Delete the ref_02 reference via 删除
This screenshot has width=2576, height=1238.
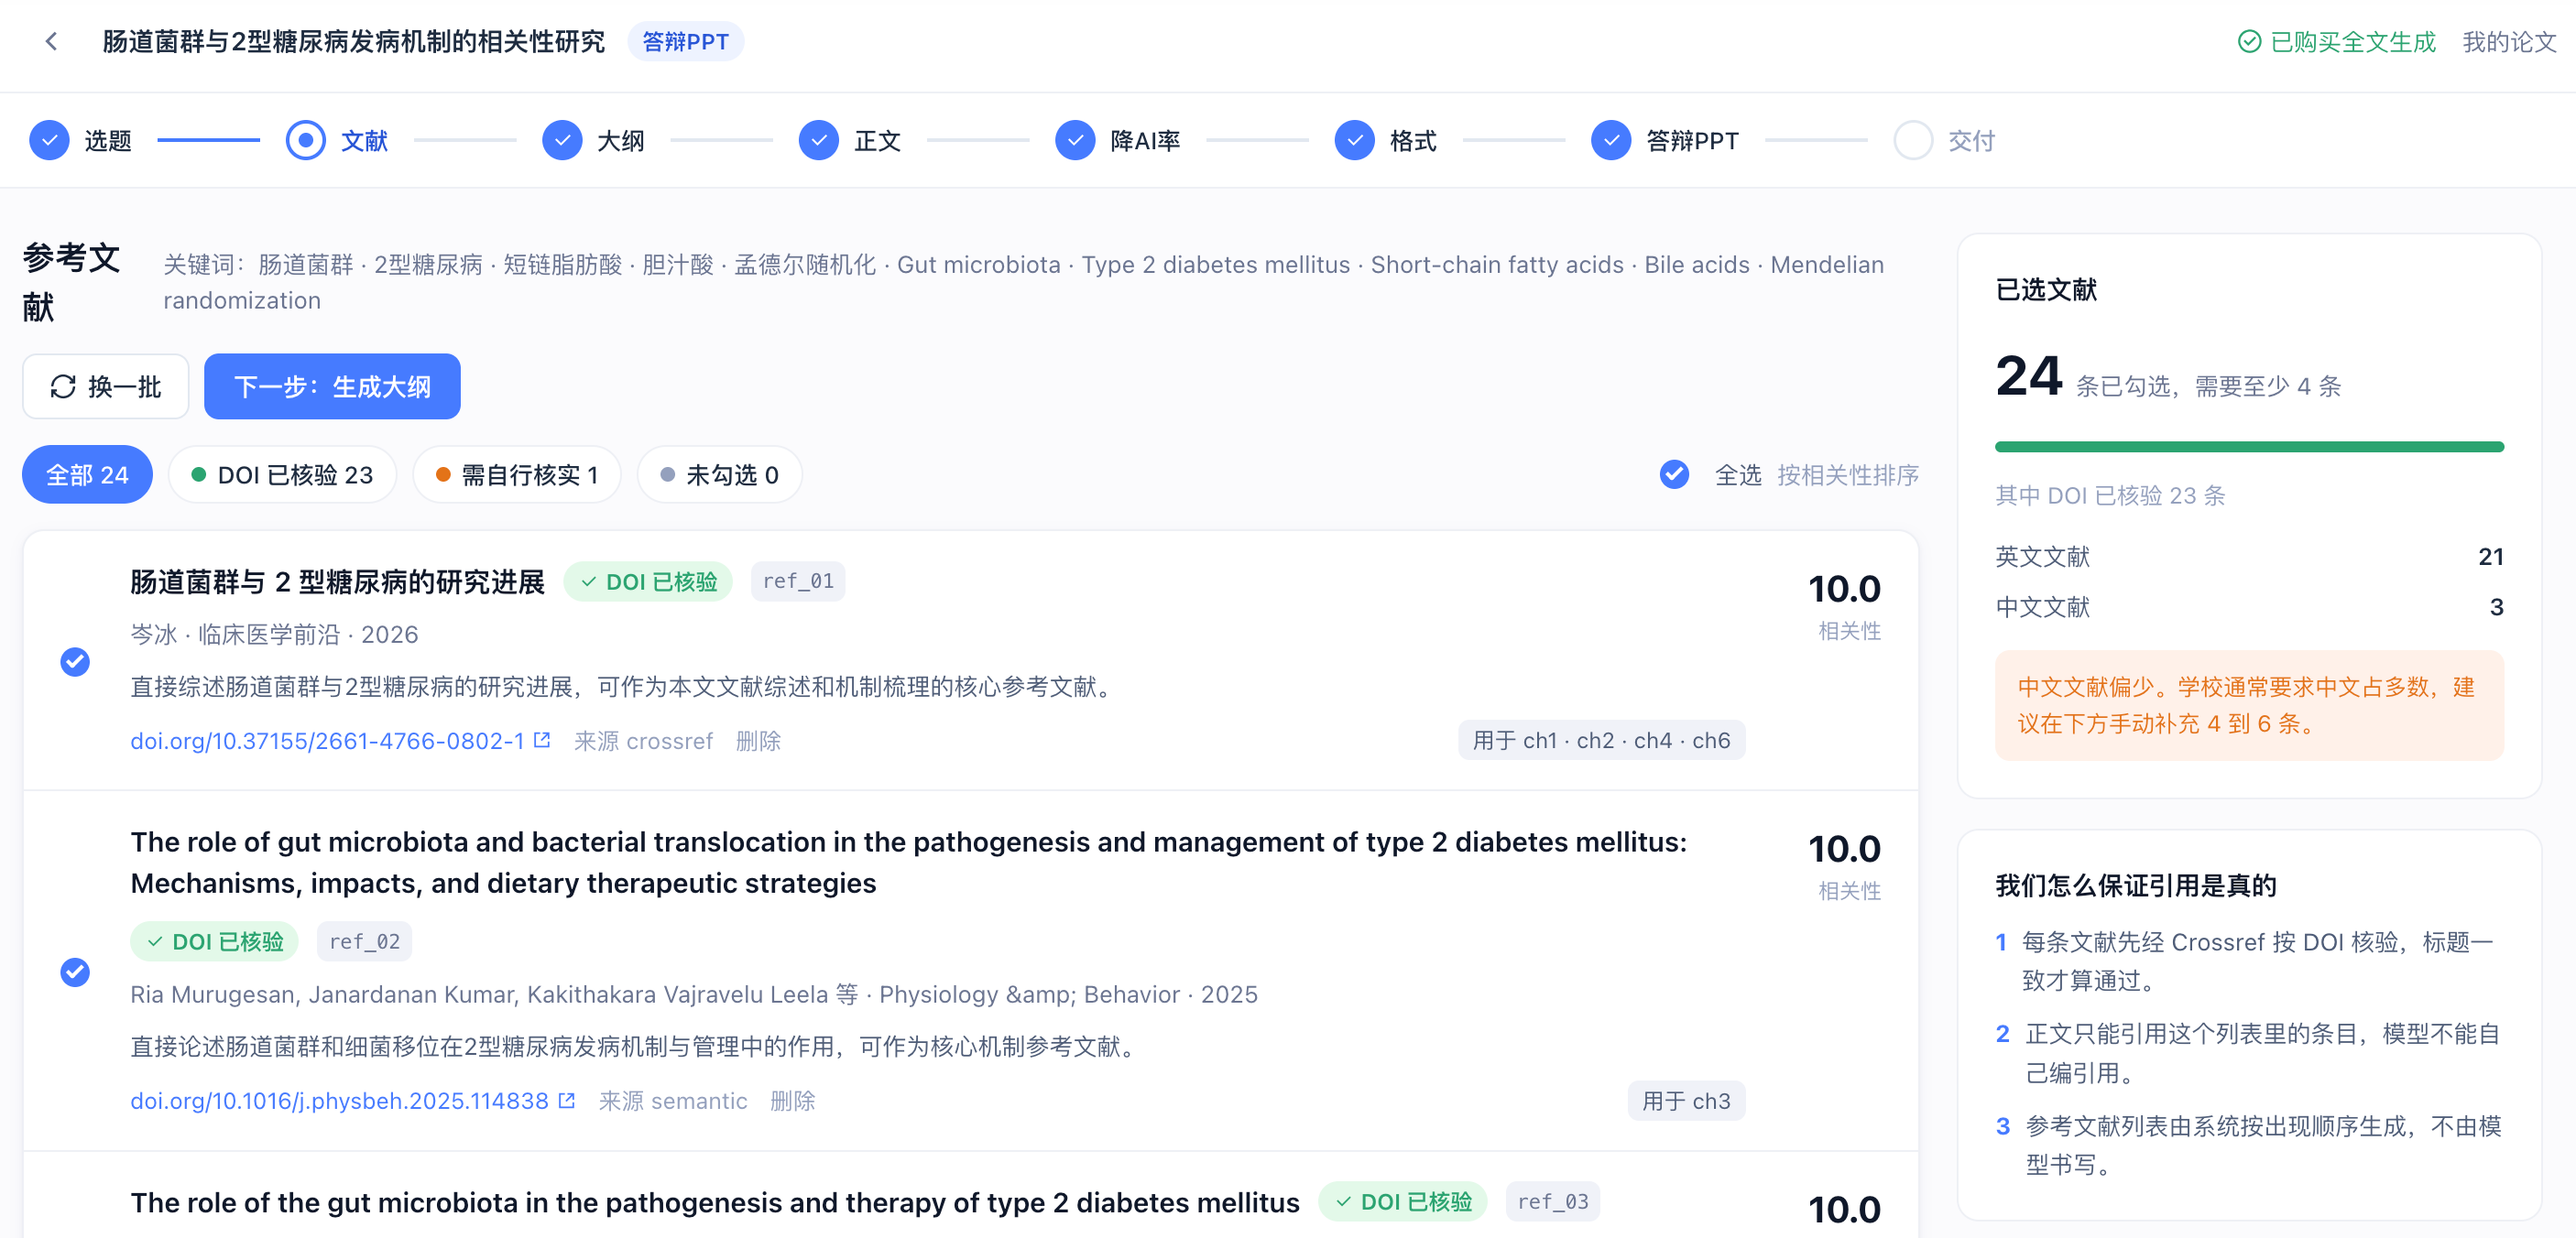point(792,1100)
